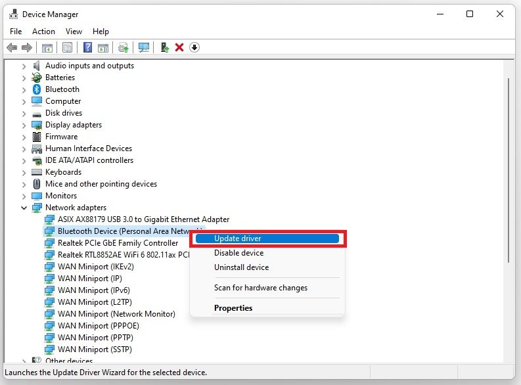The height and width of the screenshot is (385, 521).
Task: Select Disable device in context menu
Action: (x=238, y=253)
